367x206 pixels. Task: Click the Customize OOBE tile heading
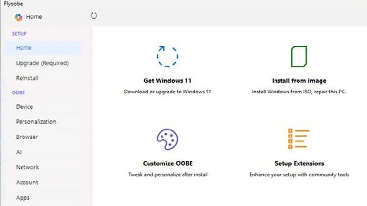(x=168, y=163)
